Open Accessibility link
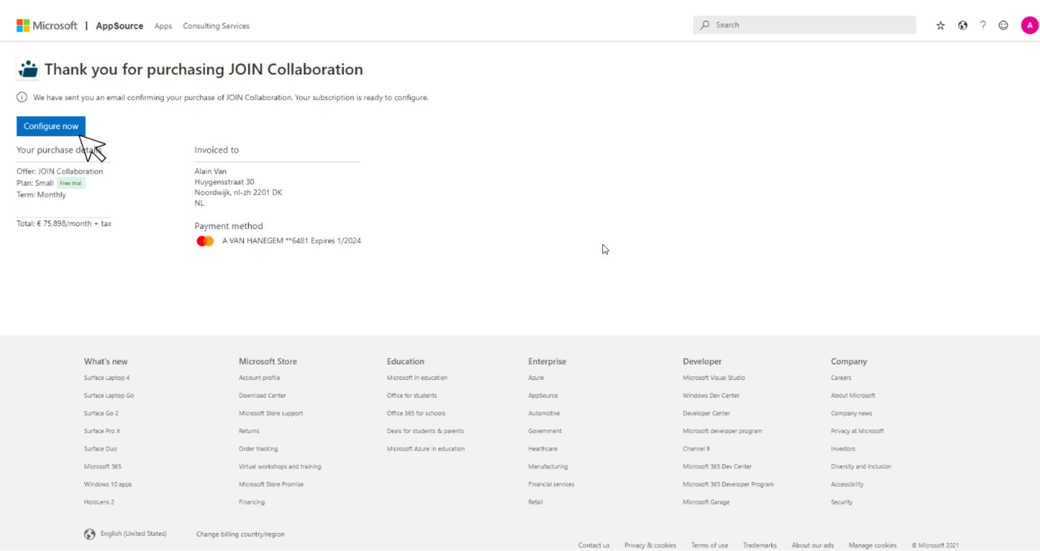Viewport: 1040px width, 551px height. pos(847,484)
